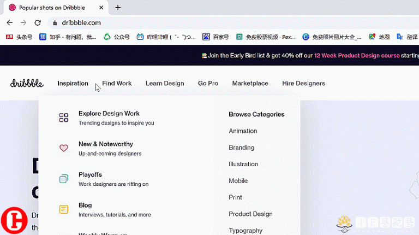This screenshot has height=235, width=419.
Task: Open Explore Design Work link
Action: coord(109,114)
